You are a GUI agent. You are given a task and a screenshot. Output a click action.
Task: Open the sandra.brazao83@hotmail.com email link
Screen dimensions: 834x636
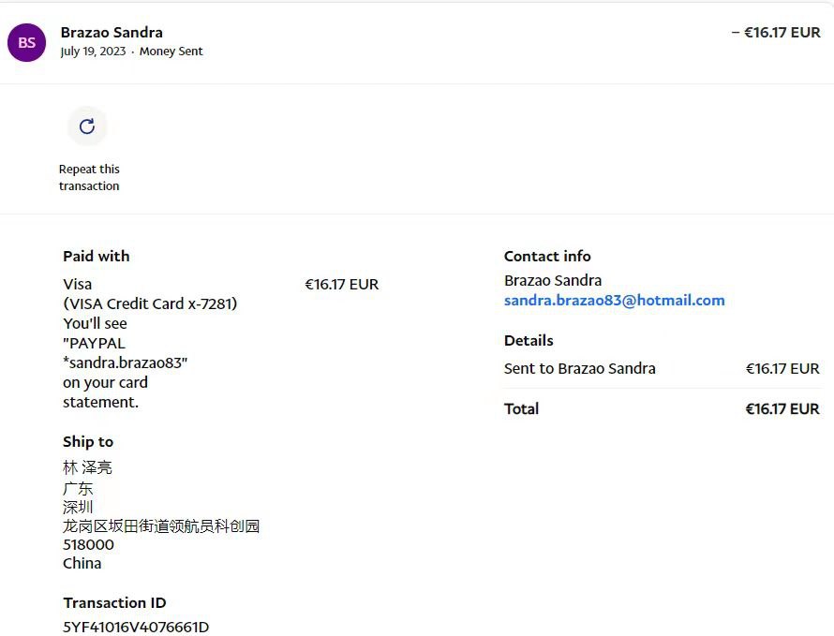(x=614, y=301)
